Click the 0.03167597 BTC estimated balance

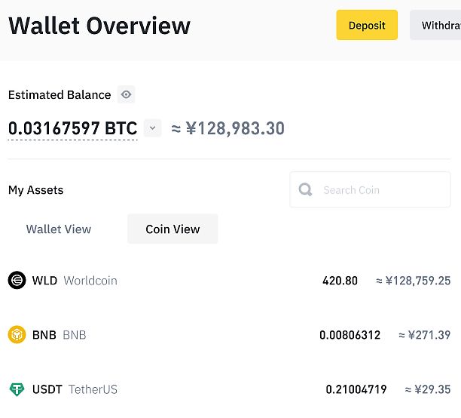(72, 129)
